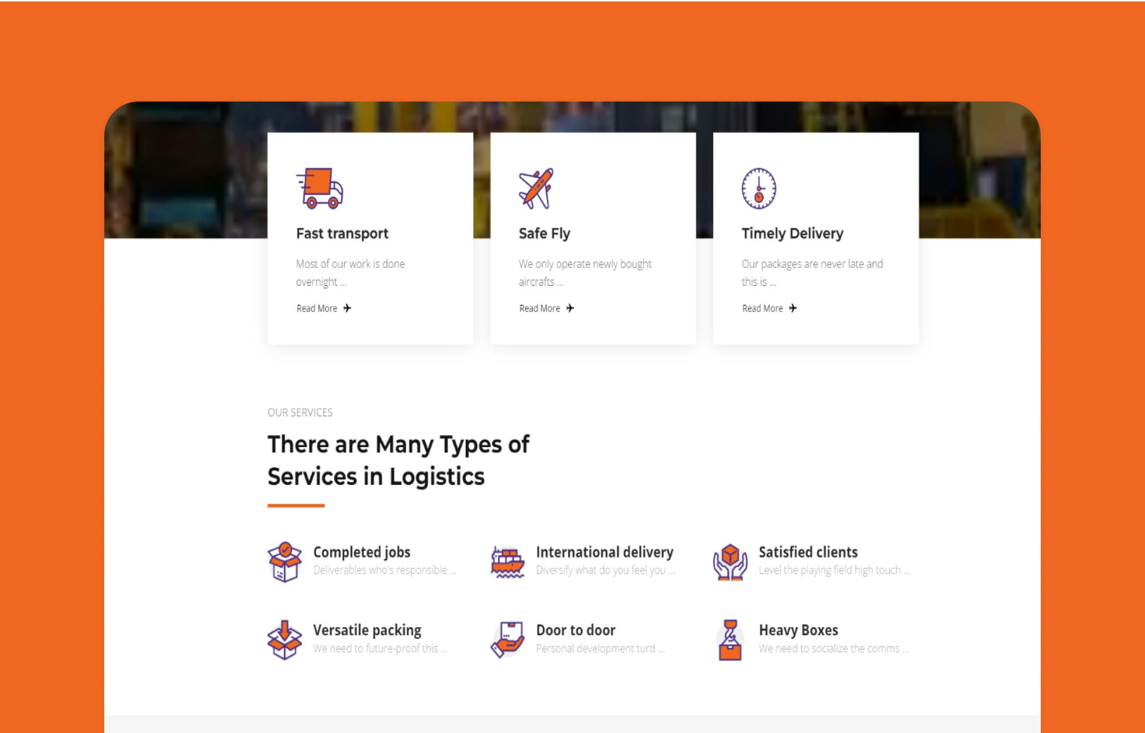The height and width of the screenshot is (733, 1145).
Task: Click the Timely Delivery clock icon
Action: point(759,189)
